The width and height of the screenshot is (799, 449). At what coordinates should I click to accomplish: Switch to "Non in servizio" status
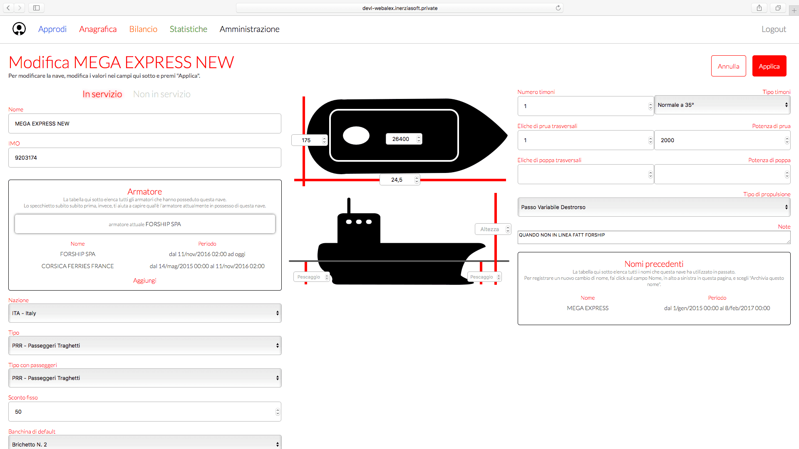click(161, 94)
